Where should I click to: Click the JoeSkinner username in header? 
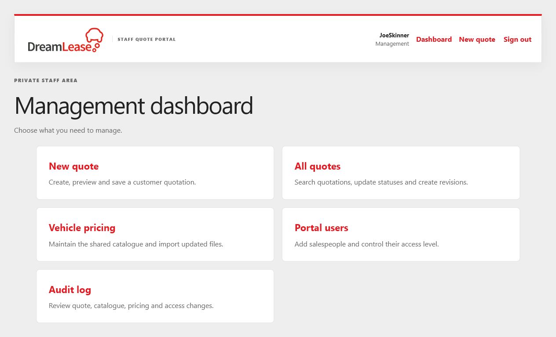pyautogui.click(x=394, y=35)
